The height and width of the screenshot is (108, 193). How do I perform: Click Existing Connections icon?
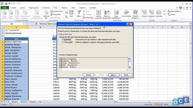[36, 15]
